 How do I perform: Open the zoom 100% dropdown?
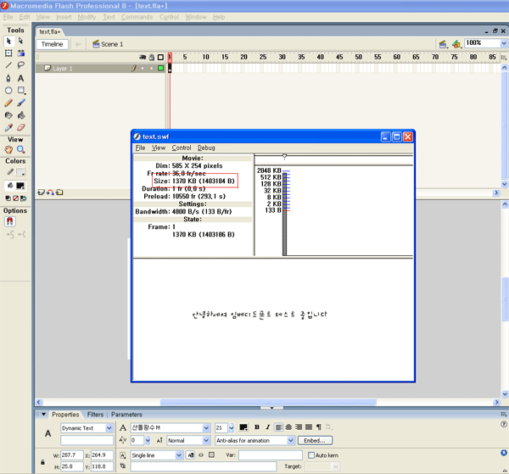click(503, 43)
